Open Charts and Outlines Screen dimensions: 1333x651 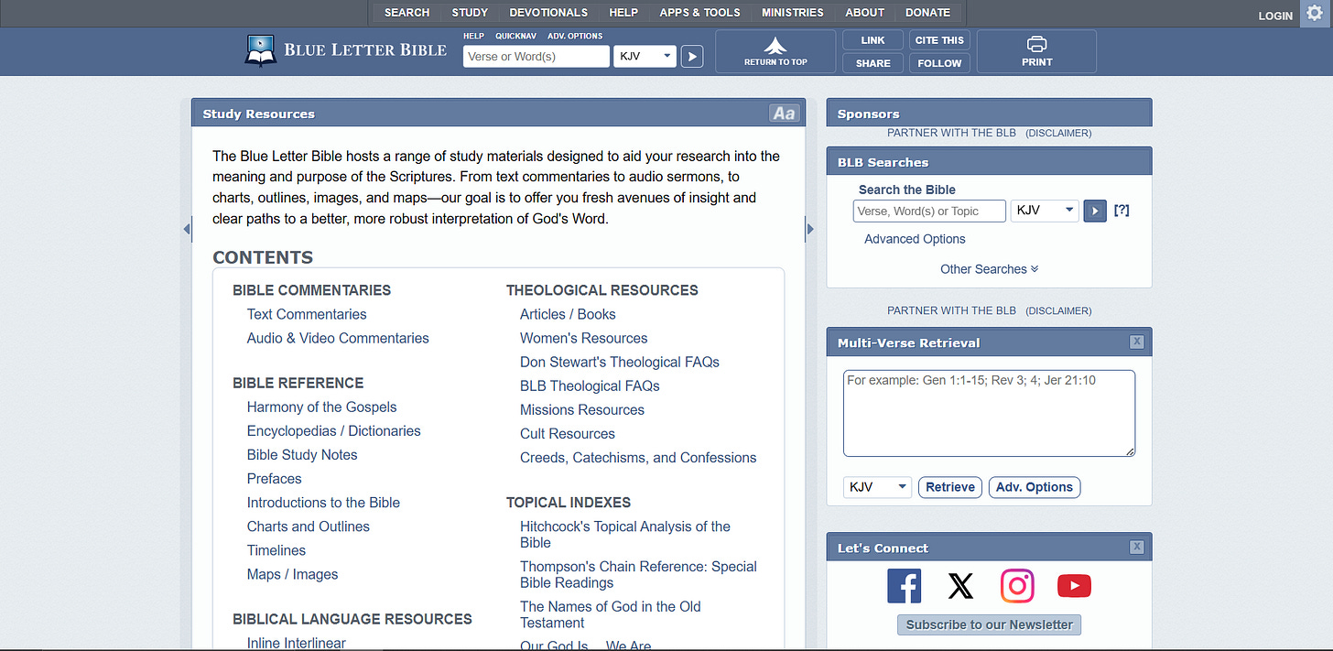pyautogui.click(x=309, y=526)
